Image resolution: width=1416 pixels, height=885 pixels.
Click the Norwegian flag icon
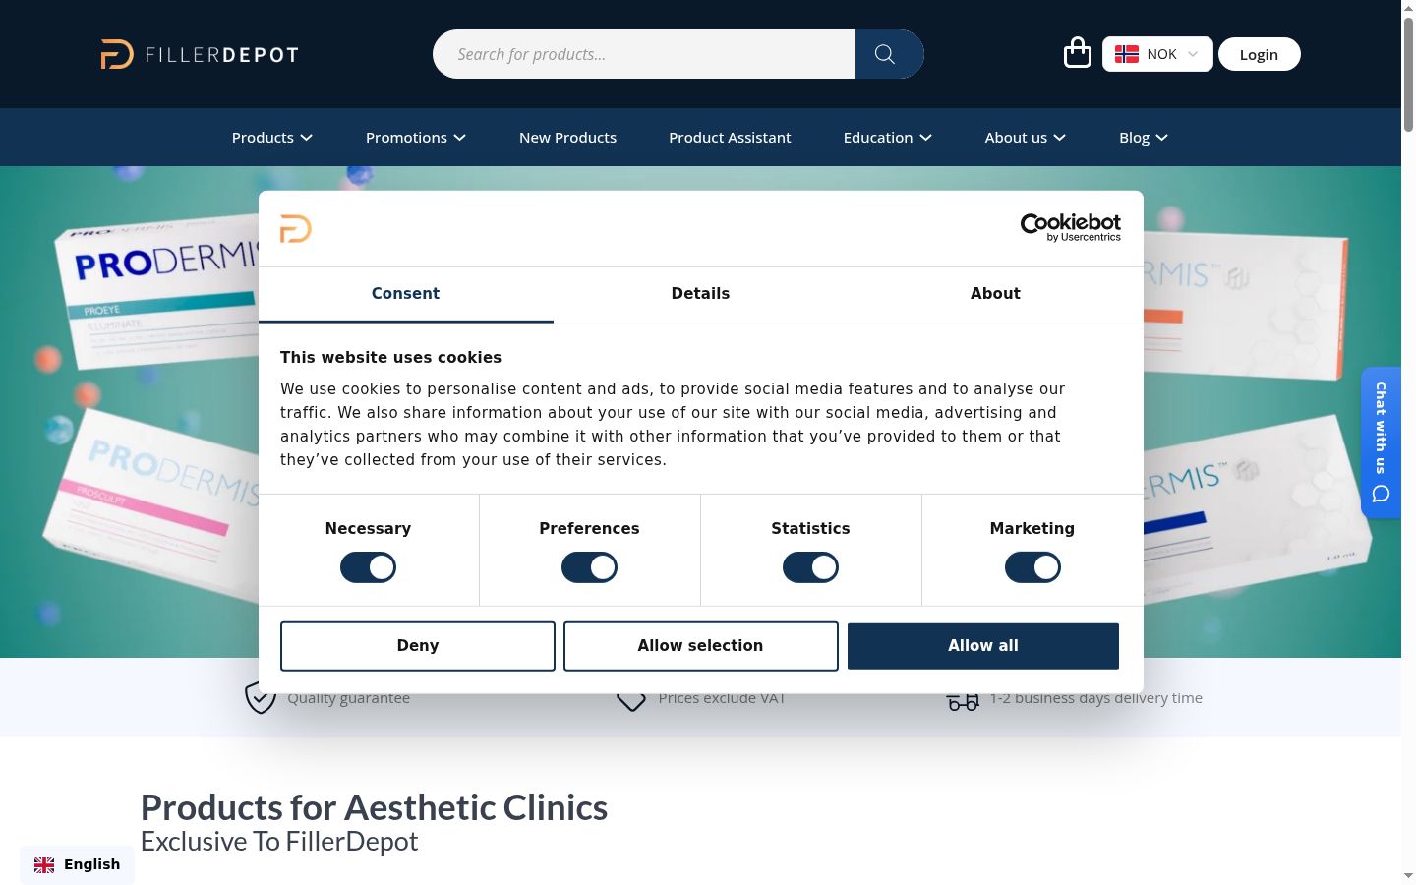pyautogui.click(x=1127, y=54)
